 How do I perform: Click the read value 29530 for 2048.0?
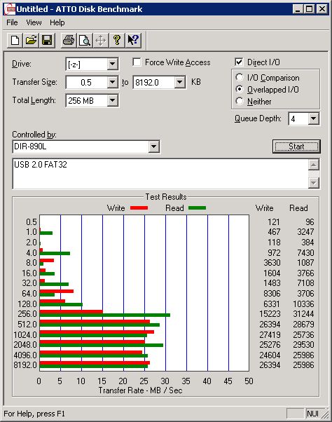303,345
